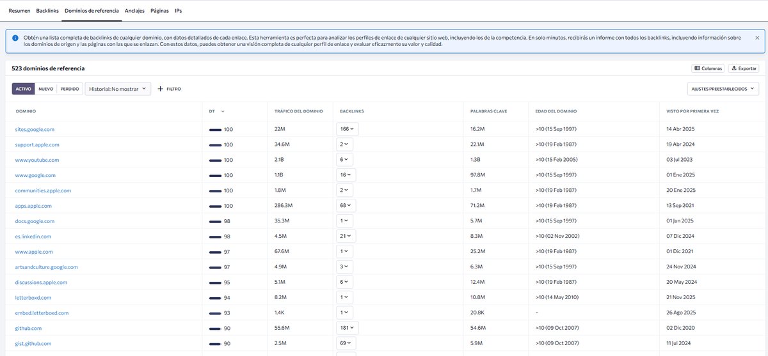Expand backlinks for www.apple.com

[x=345, y=252]
